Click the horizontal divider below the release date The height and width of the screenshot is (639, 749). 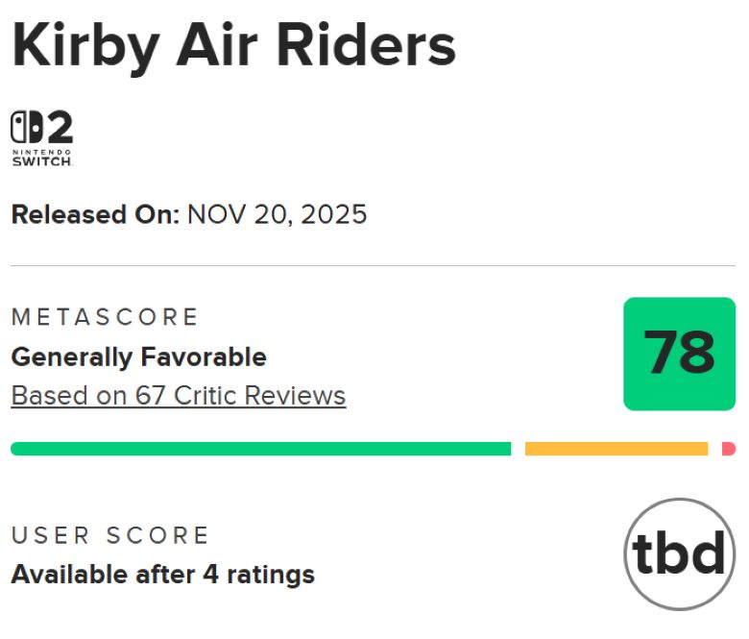pos(373,266)
